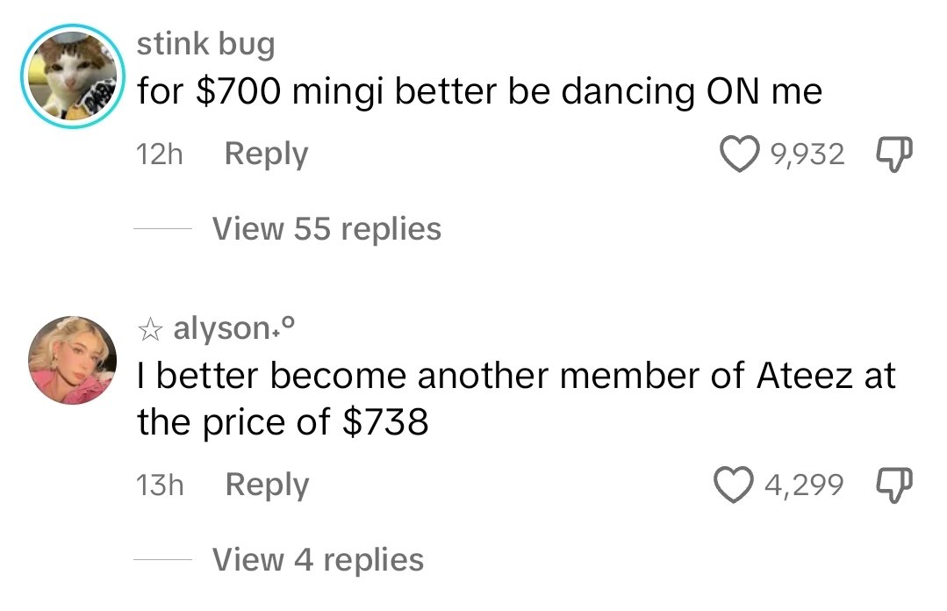Image resolution: width=947 pixels, height=611 pixels.
Task: Click the 13h timestamp on alyson's comment
Action: coord(159,483)
